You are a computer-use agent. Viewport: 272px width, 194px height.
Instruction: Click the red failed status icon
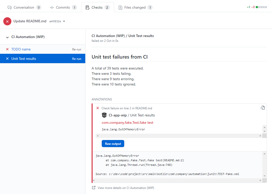coord(7,21)
